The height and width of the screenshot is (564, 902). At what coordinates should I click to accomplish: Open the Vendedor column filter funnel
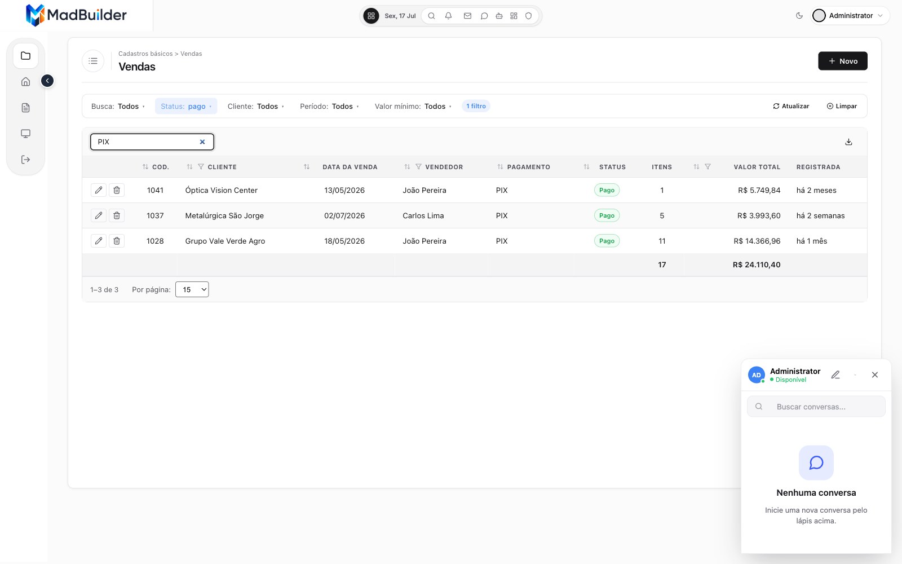[418, 167]
